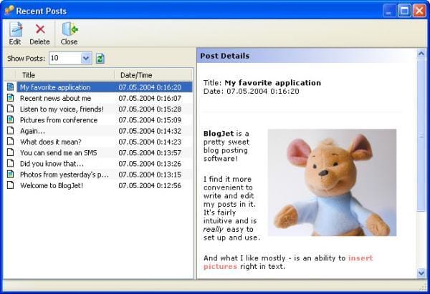The image size is (430, 294).
Task: Click page icon beside Welcome to BlogJet!
Action: tap(11, 185)
